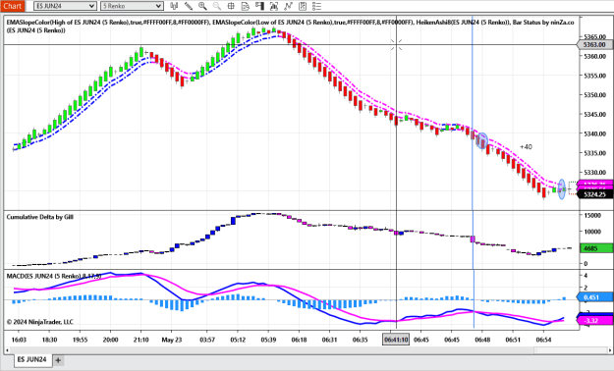Click the Cumulative Delta by Gill label
This screenshot has width=614, height=371.
point(40,217)
